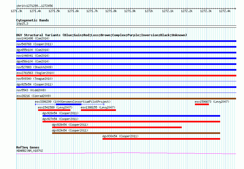Click the thin nsv509340 line
The image size is (244, 169).
tap(126, 81)
